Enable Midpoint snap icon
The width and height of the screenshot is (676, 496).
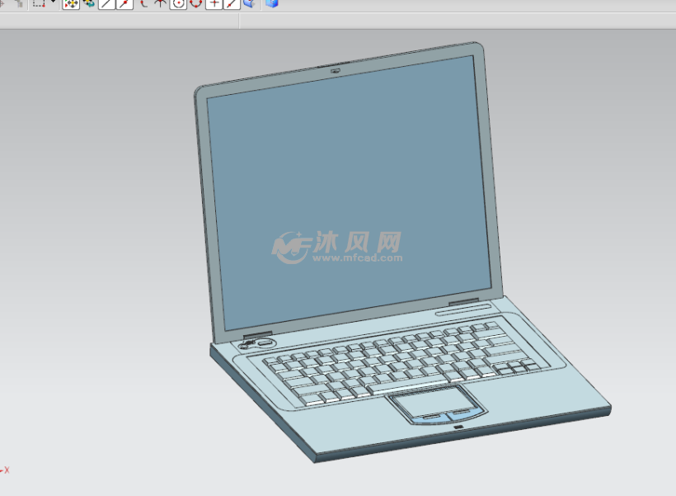[124, 3]
